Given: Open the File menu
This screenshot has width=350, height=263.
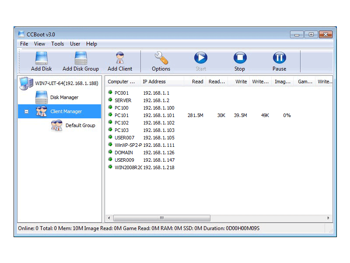Looking at the screenshot, I should click(24, 44).
